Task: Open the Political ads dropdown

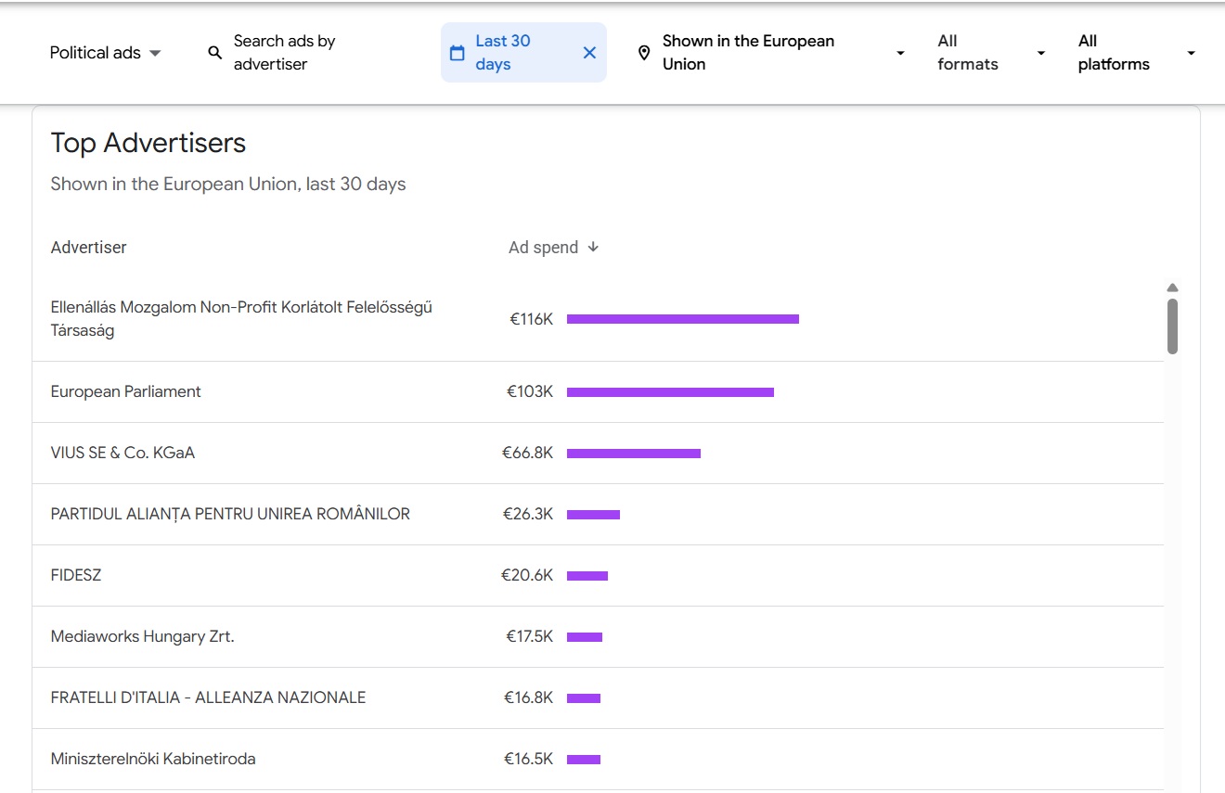Action: pos(105,53)
